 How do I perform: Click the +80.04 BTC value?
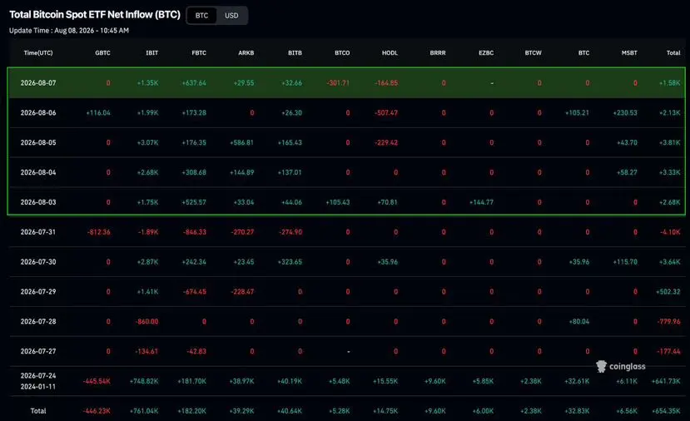tap(579, 322)
